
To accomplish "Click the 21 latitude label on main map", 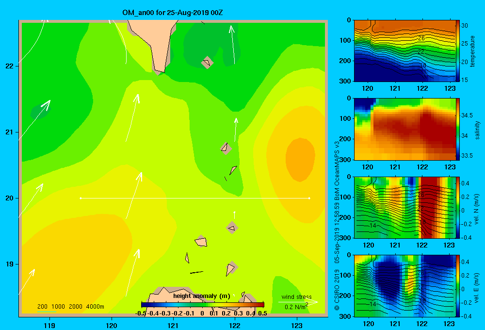I will coord(10,132).
